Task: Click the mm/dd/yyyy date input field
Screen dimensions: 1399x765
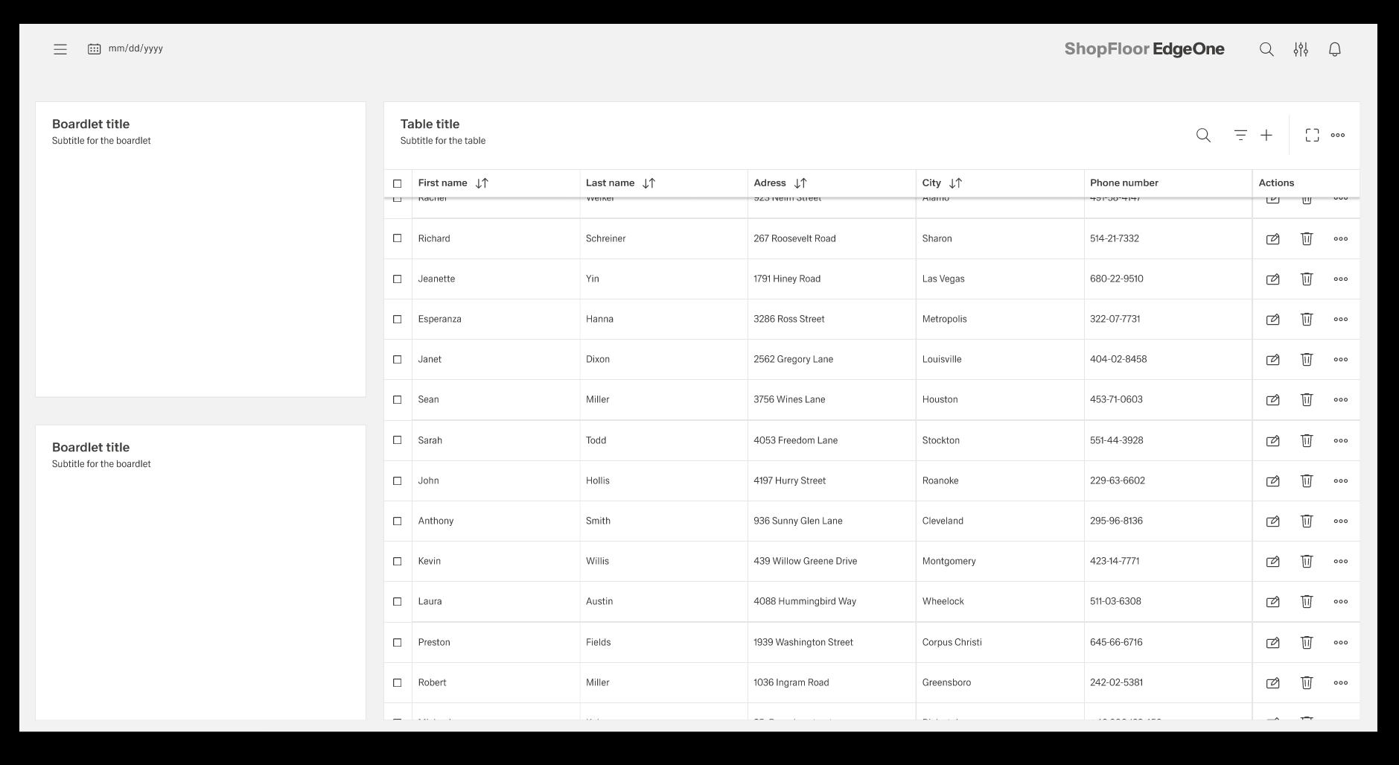Action: click(x=136, y=48)
